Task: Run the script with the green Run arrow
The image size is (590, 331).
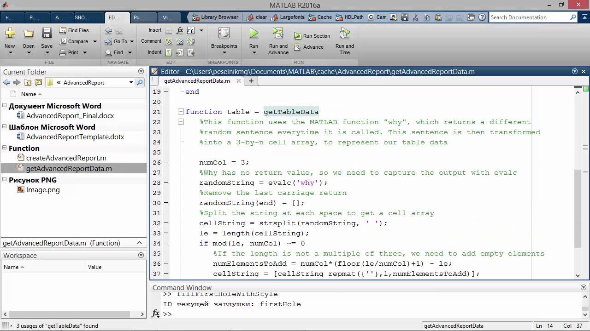Action: click(x=254, y=34)
